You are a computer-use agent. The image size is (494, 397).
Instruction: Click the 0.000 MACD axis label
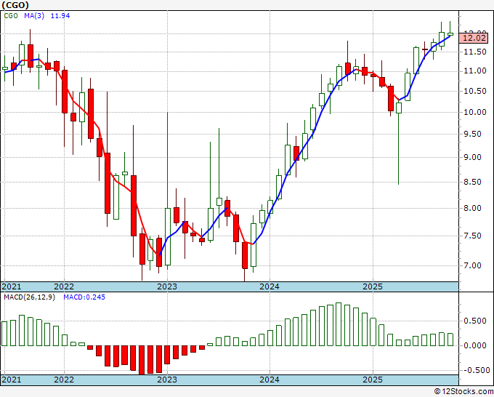(475, 345)
